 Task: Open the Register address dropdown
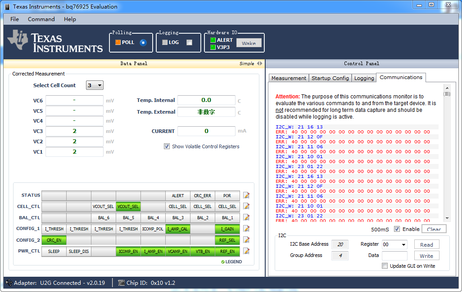coord(394,244)
